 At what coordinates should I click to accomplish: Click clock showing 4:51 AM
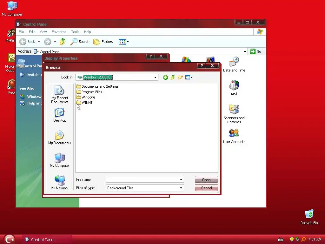(x=315, y=239)
